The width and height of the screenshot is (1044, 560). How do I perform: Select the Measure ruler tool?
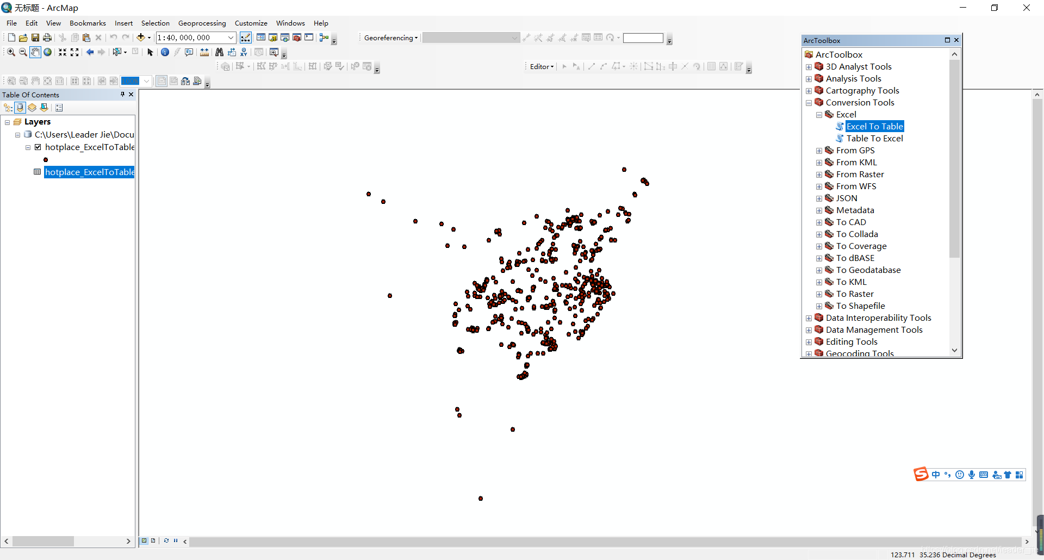point(204,52)
